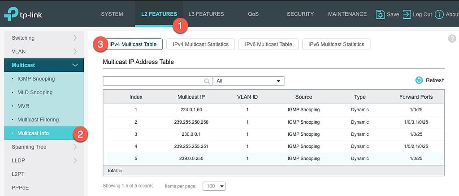Image resolution: width=459 pixels, height=196 pixels.
Task: Open the IPv6 Multicast Table tab
Action: click(x=268, y=44)
